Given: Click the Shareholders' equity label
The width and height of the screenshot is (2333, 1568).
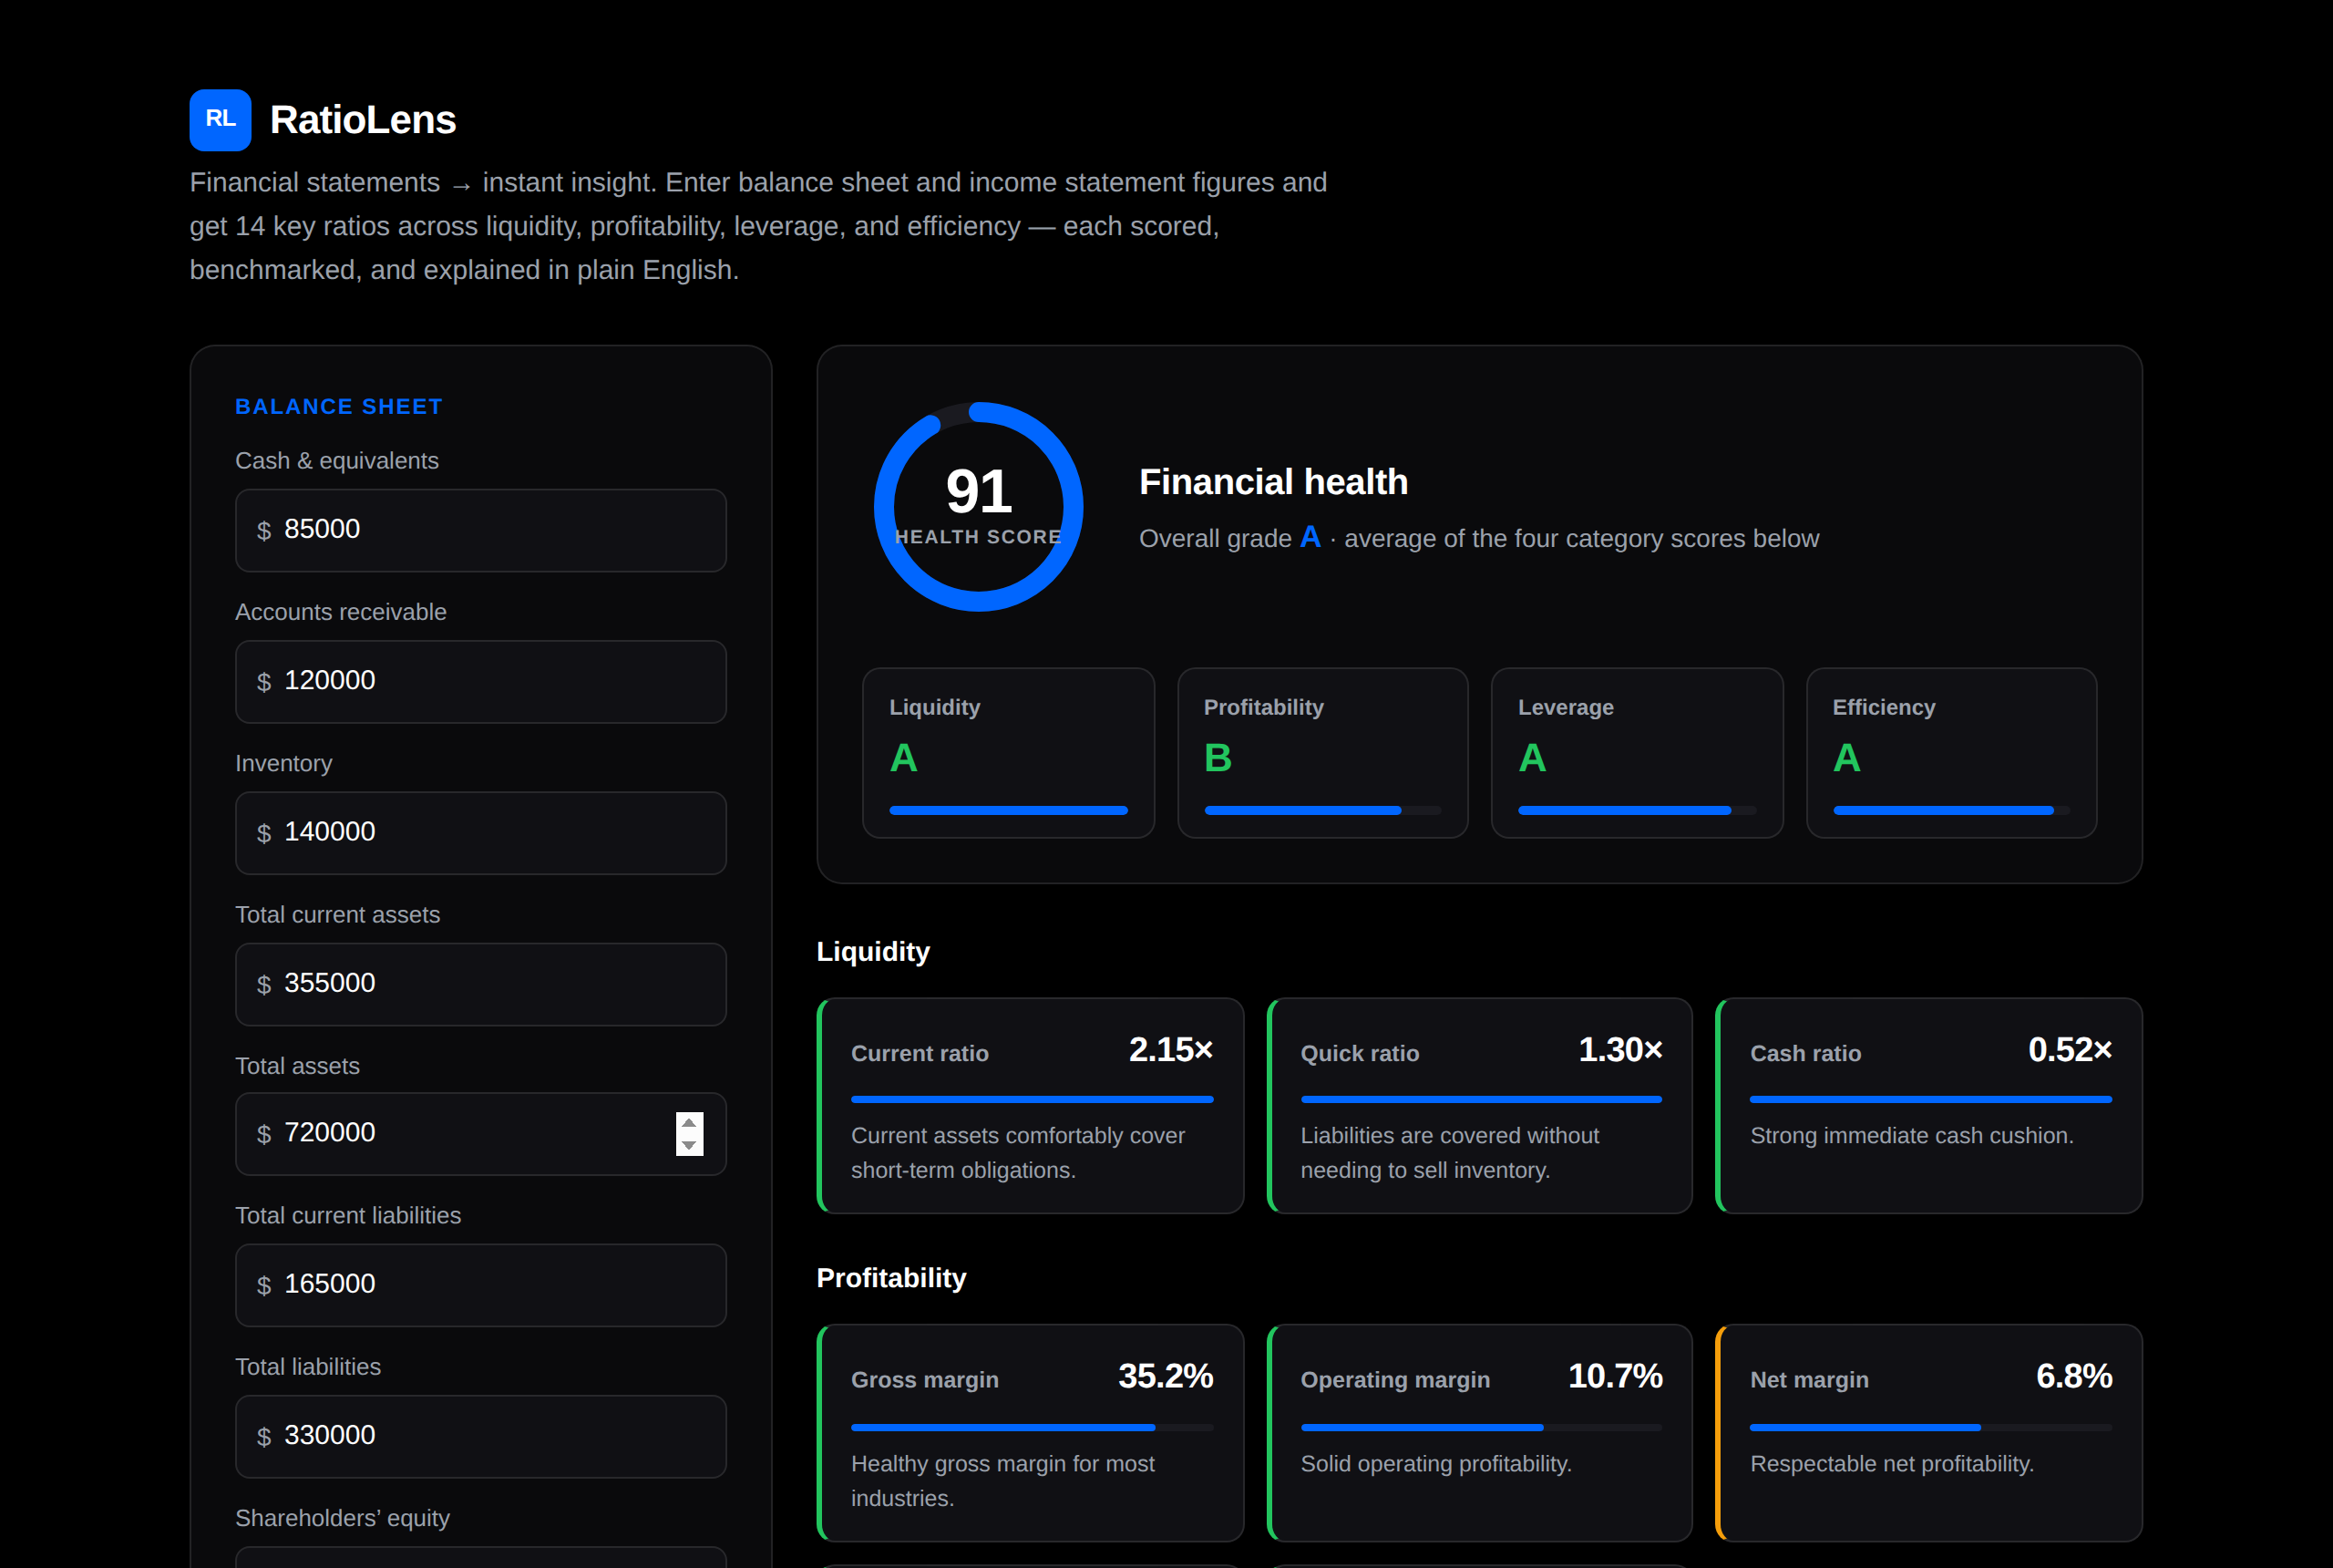Looking at the screenshot, I should 342,1518.
